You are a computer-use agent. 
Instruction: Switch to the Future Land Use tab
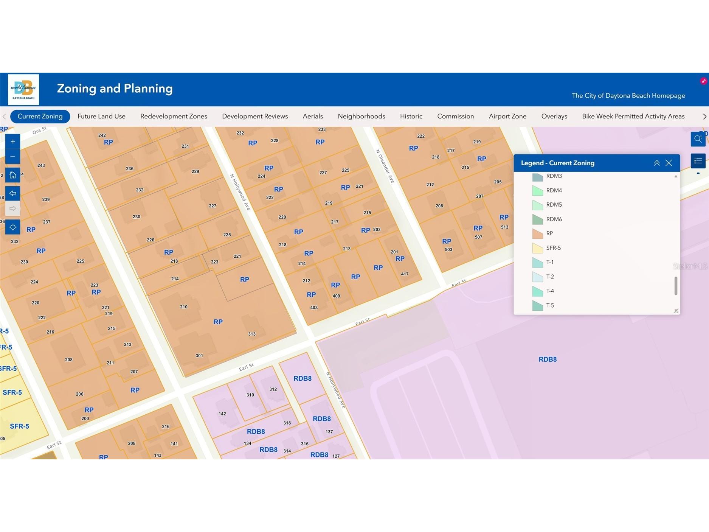[x=101, y=116]
